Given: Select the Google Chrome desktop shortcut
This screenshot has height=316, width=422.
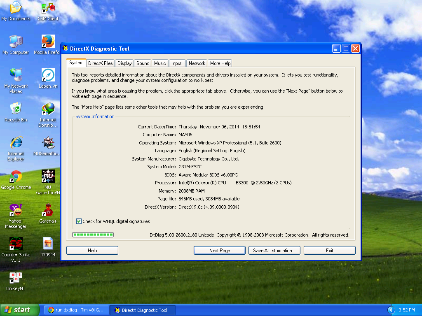Looking at the screenshot, I should pyautogui.click(x=16, y=180).
